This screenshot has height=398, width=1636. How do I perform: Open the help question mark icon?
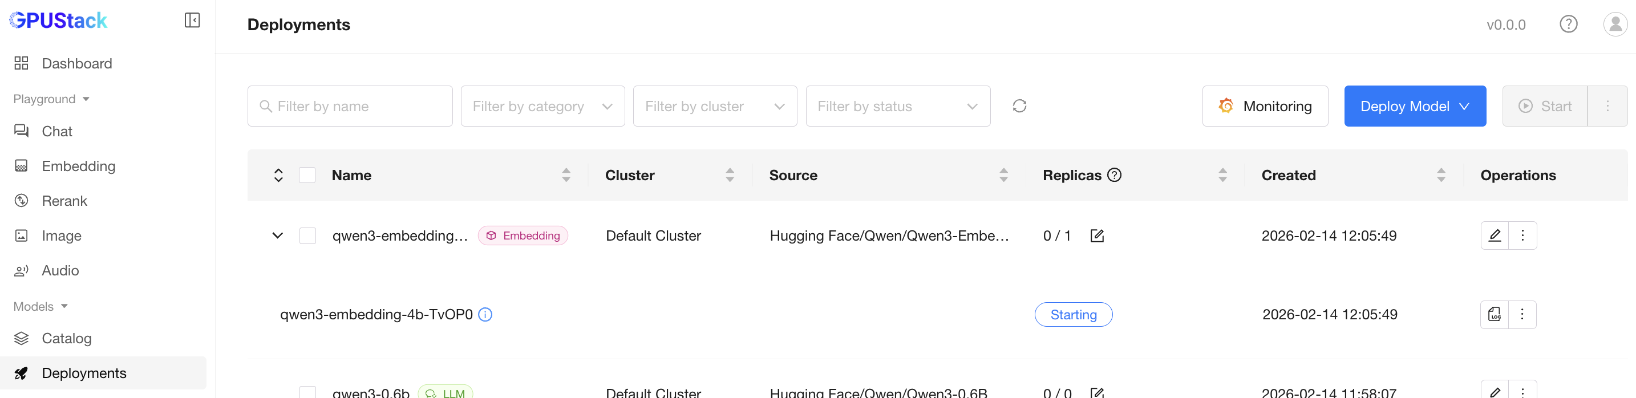(1568, 24)
